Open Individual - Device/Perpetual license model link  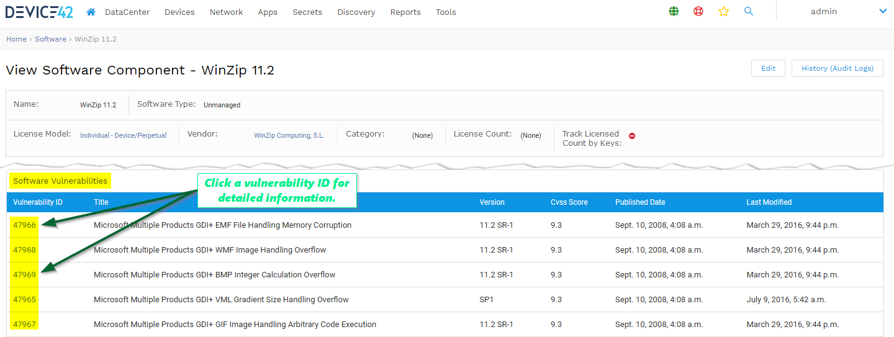[x=123, y=135]
